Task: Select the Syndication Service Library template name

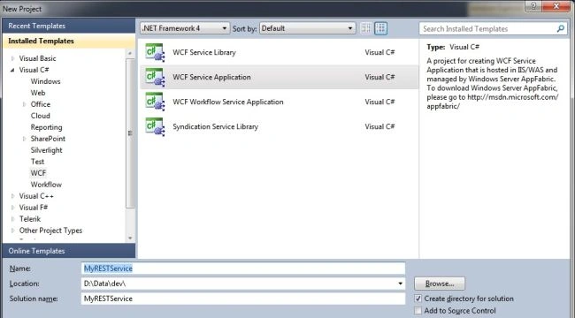Action: pyautogui.click(x=216, y=126)
